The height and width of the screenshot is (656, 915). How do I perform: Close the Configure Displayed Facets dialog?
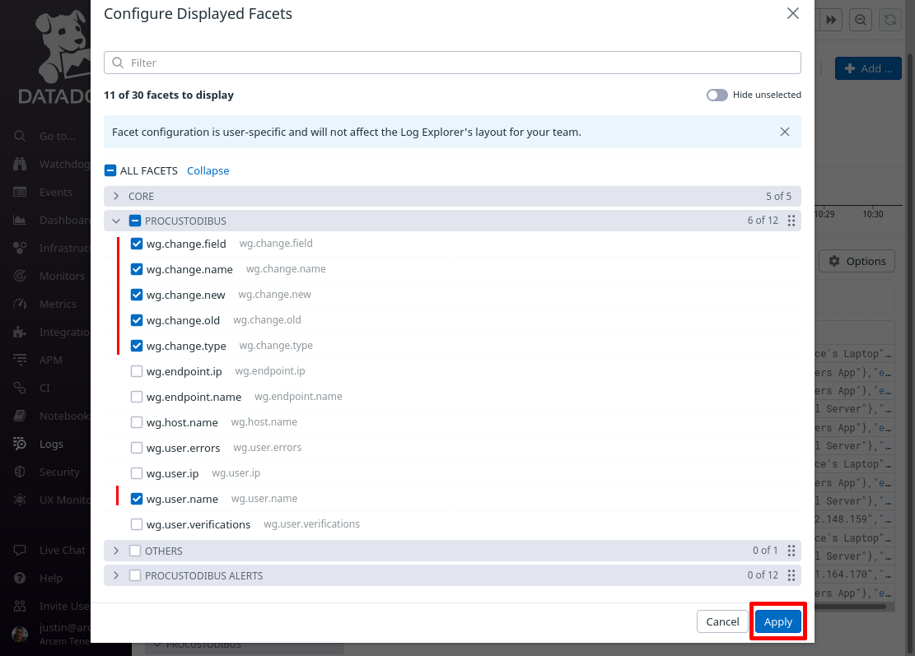(792, 13)
